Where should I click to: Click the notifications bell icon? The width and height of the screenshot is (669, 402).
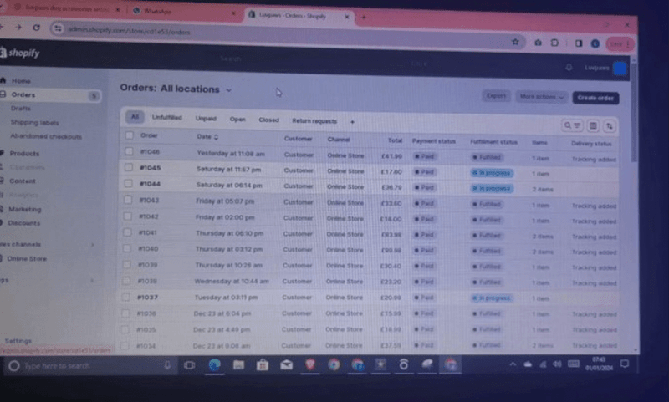tap(569, 68)
